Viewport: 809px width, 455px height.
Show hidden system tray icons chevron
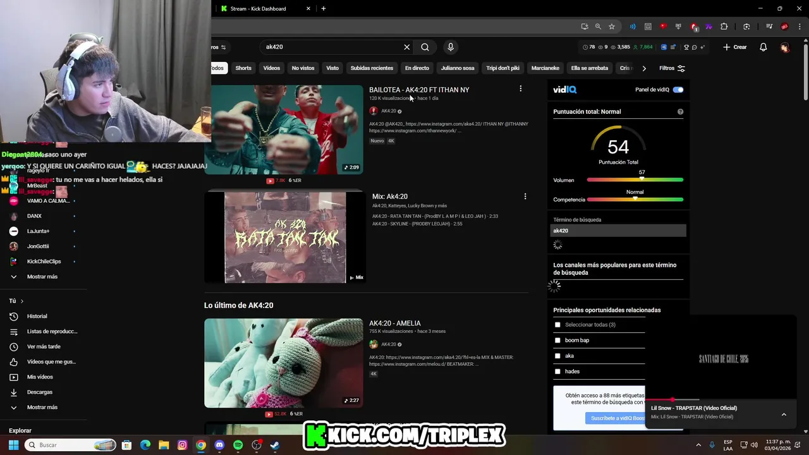coord(698,445)
